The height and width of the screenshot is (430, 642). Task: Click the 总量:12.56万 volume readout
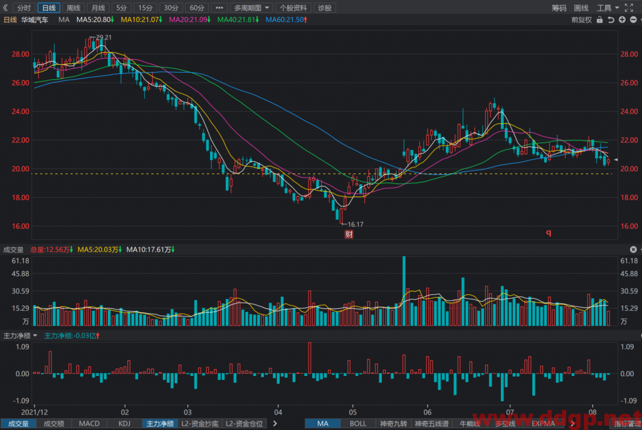pos(51,250)
